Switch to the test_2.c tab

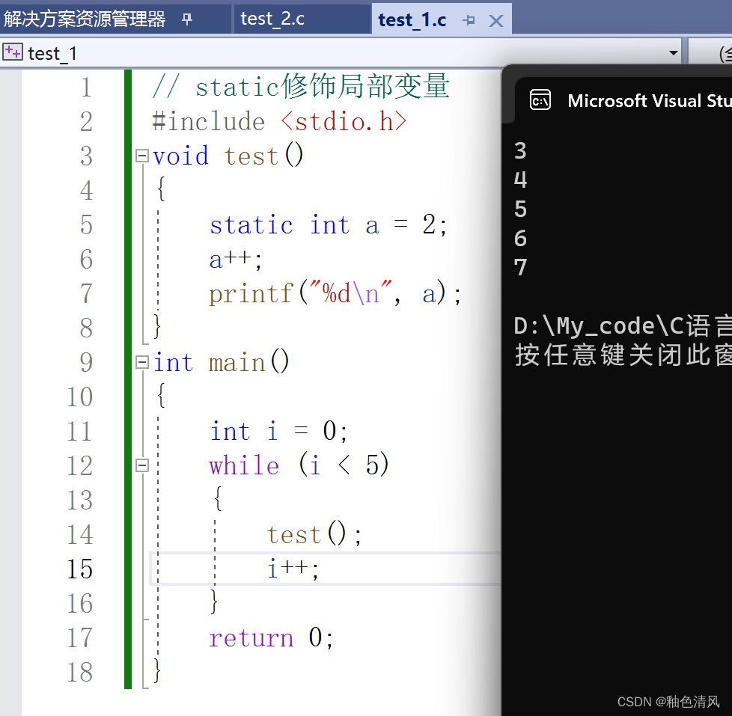(x=272, y=19)
